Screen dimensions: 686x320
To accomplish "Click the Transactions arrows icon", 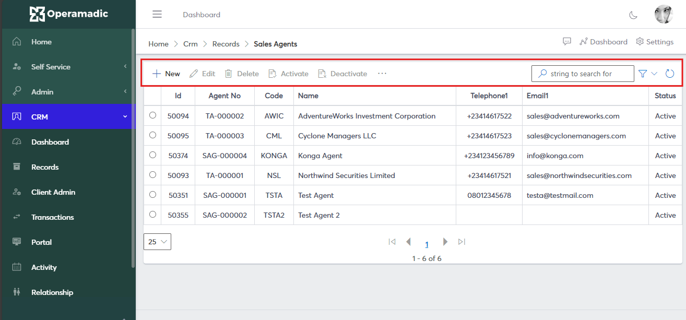I will [17, 217].
